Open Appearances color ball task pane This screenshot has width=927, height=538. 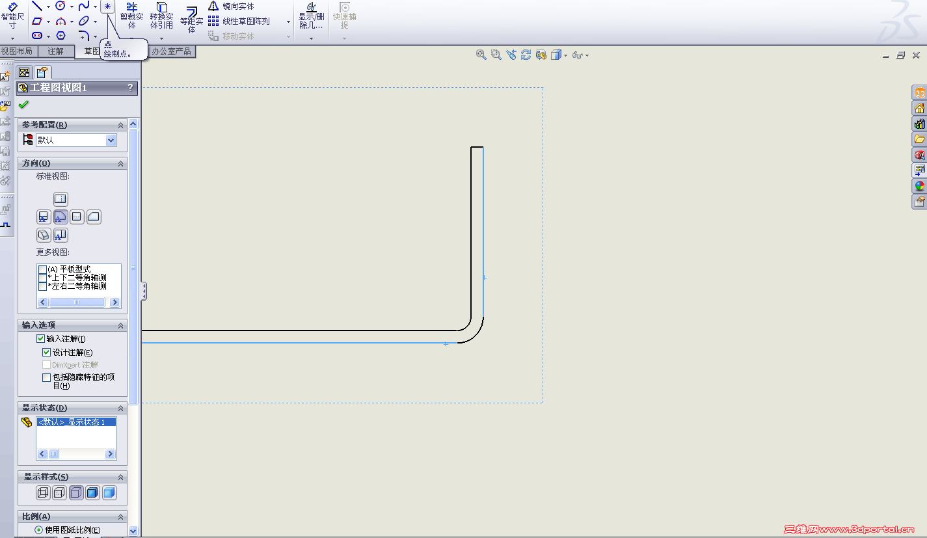tap(919, 186)
